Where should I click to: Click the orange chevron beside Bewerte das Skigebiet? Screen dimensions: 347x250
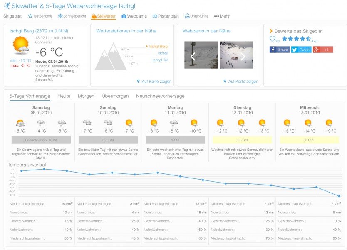(x=271, y=31)
